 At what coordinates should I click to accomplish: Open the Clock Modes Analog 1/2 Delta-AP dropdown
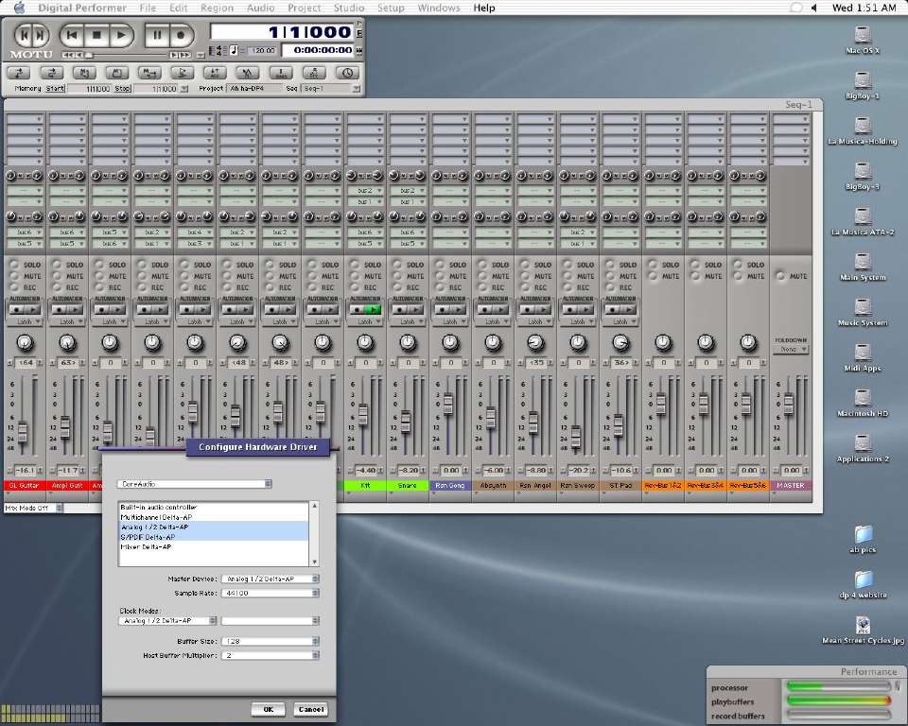tap(167, 621)
